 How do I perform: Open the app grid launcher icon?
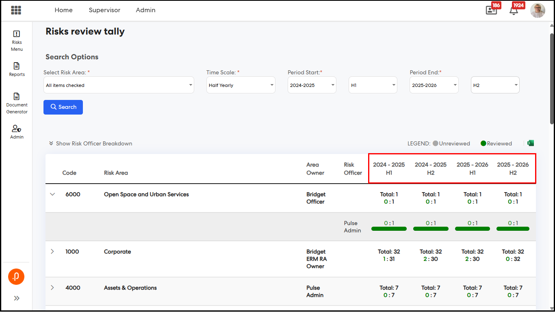(16, 10)
